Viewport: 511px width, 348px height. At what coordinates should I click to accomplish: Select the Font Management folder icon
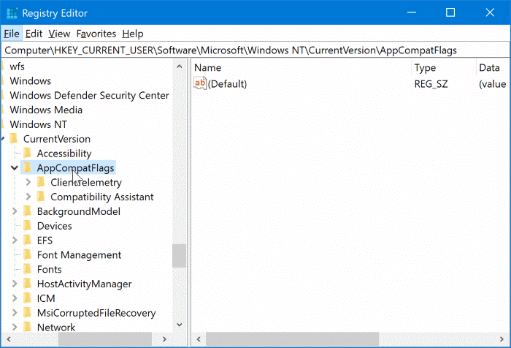[x=28, y=254]
